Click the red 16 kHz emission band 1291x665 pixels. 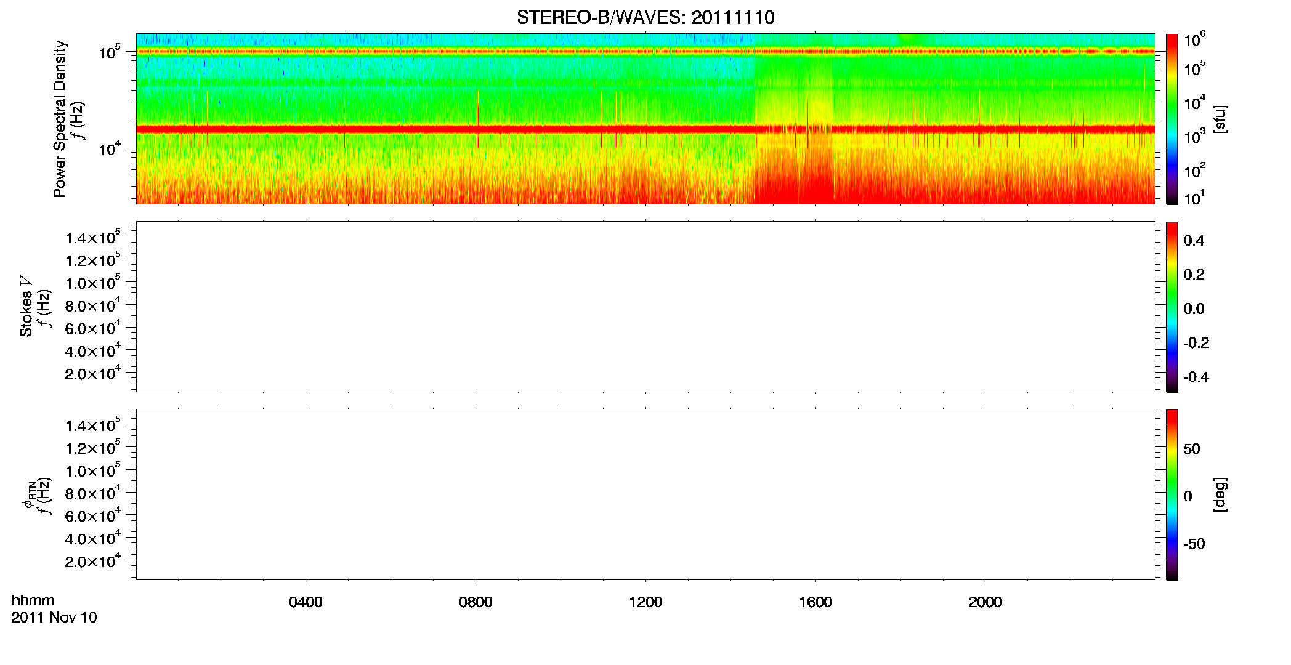pos(645,129)
